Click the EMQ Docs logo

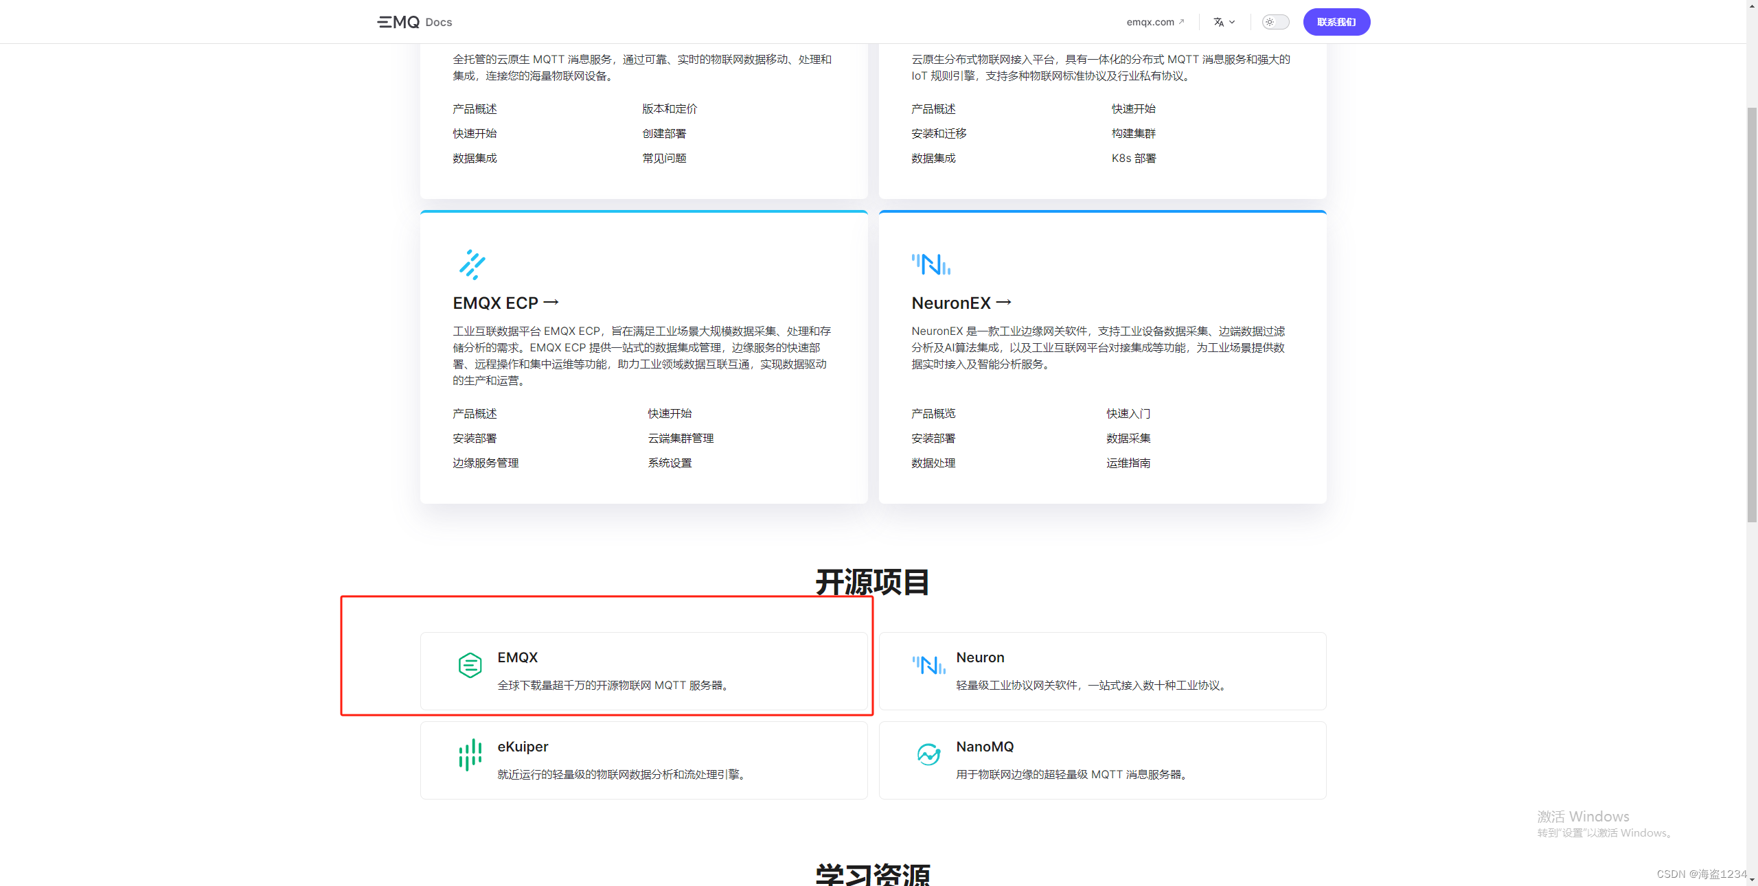415,22
